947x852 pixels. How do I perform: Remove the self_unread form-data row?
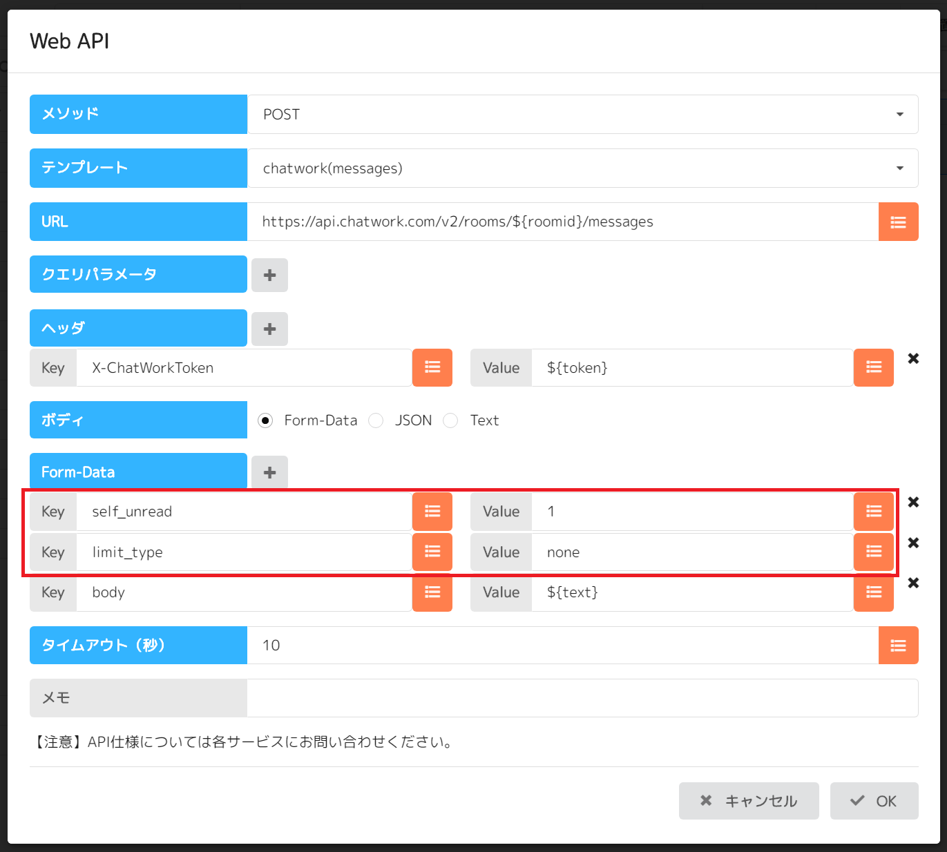pyautogui.click(x=913, y=502)
